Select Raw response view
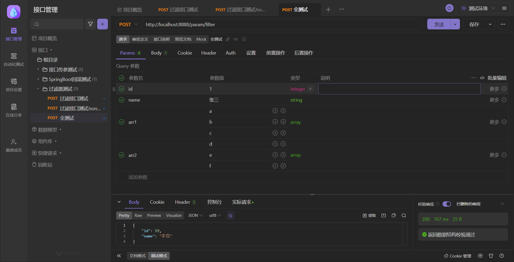 click(x=138, y=215)
